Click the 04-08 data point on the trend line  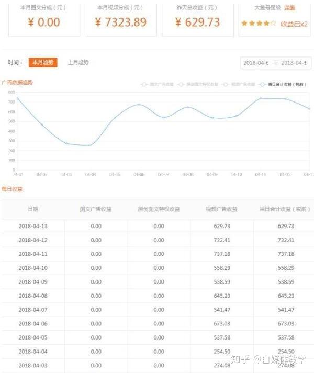tap(188, 107)
